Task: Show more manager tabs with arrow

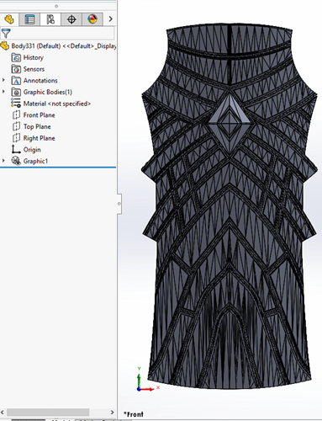Action: click(110, 19)
